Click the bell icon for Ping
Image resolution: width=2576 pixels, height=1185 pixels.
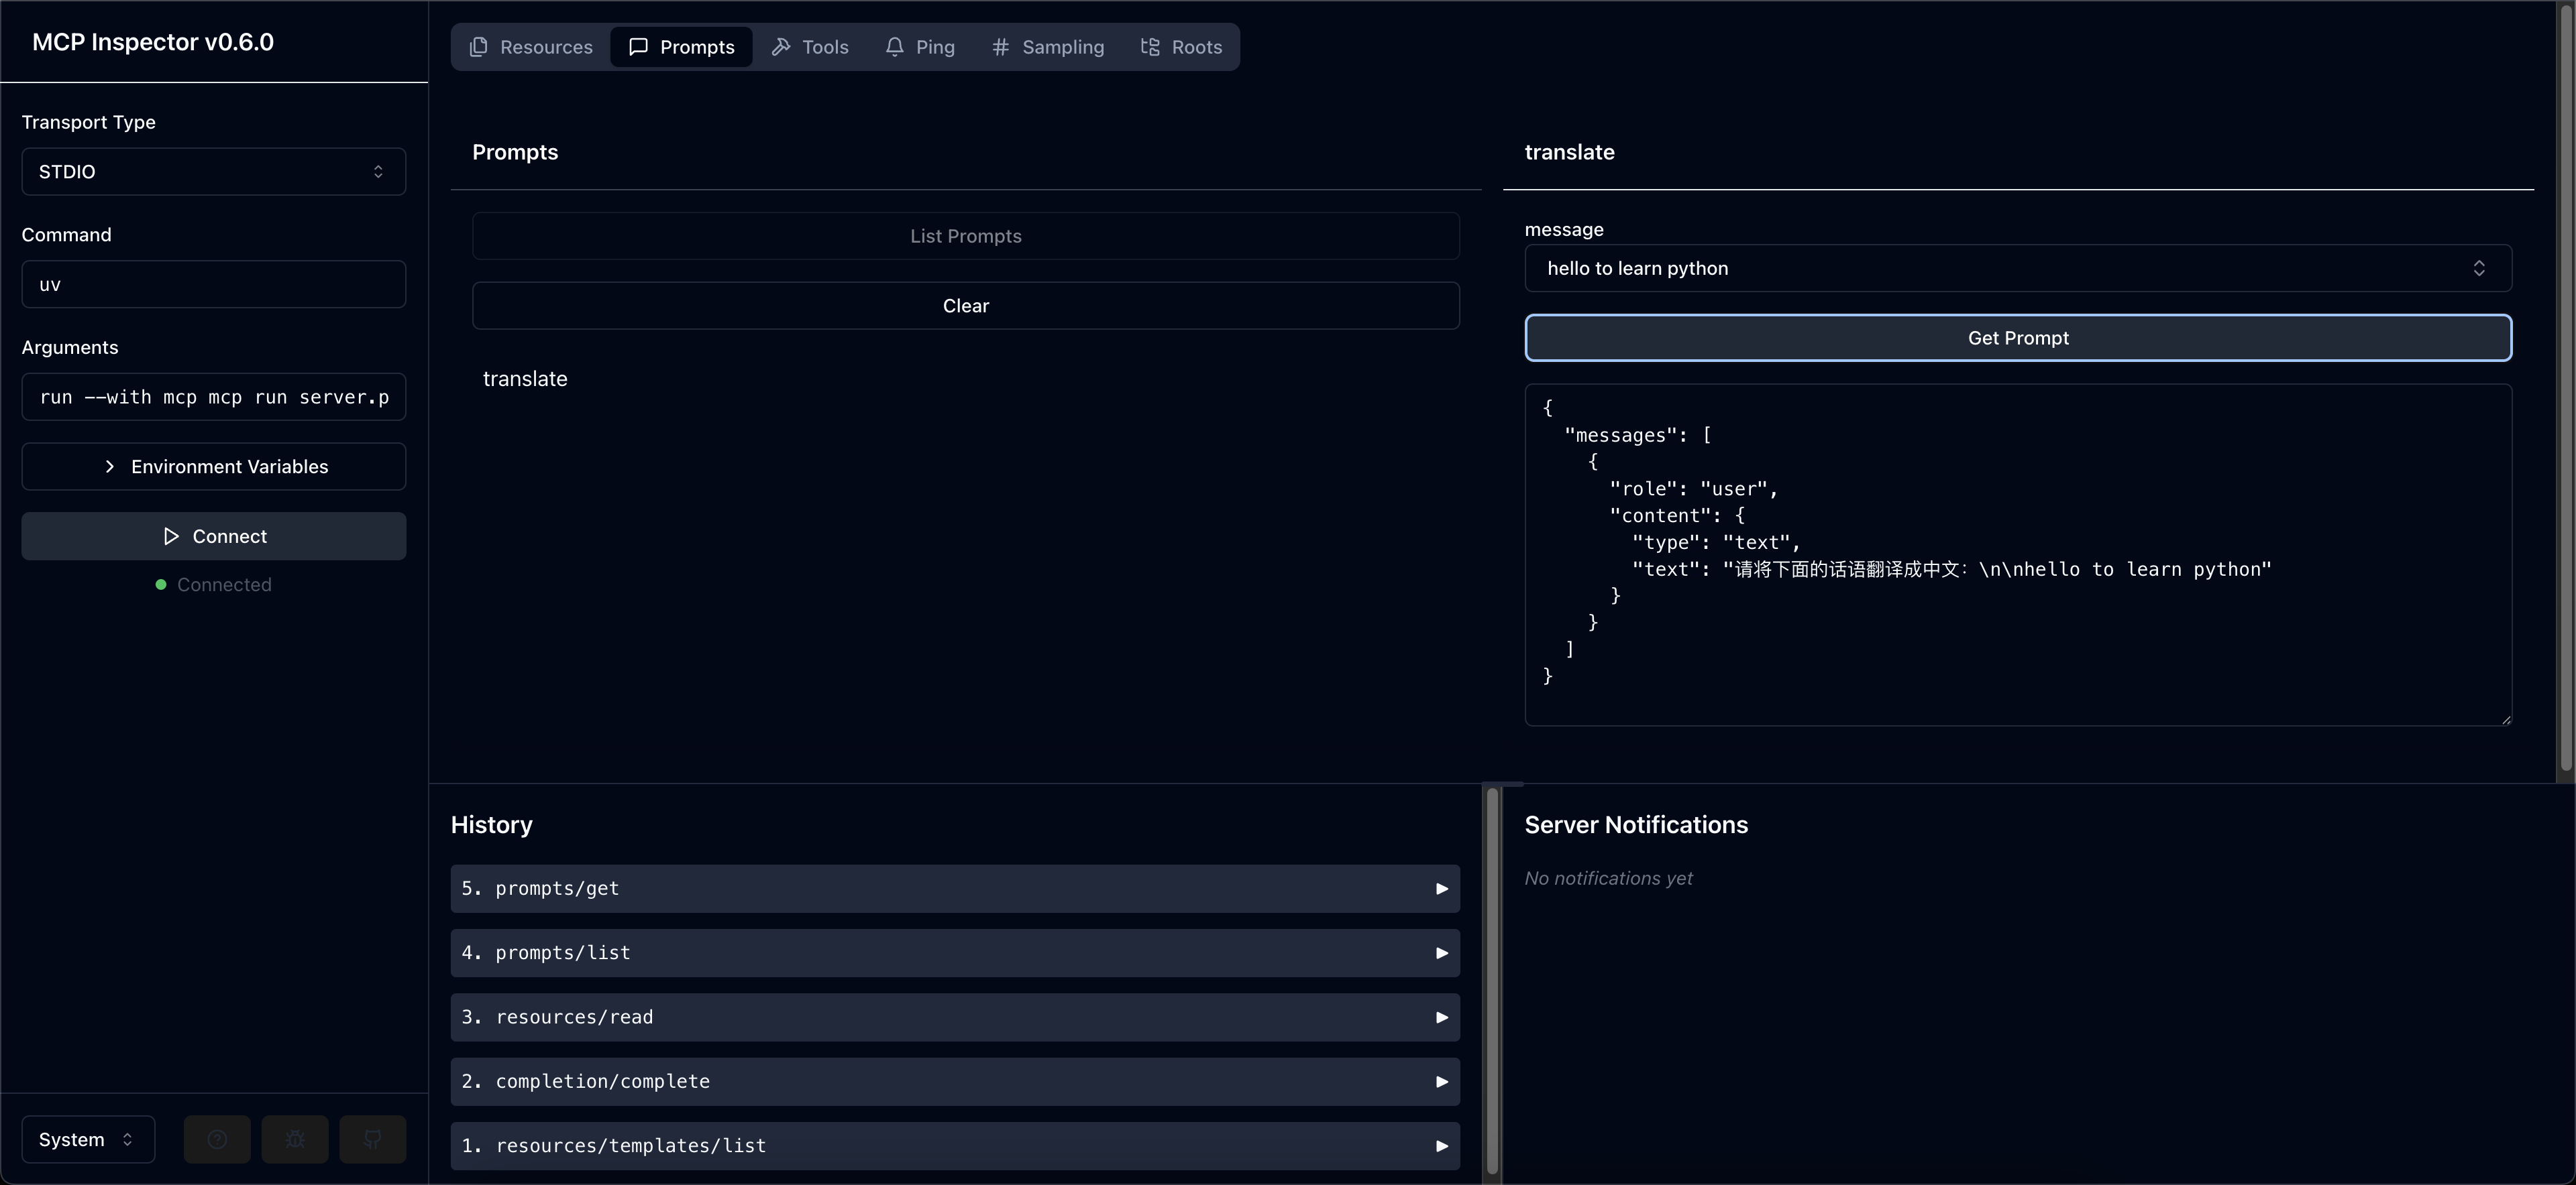tap(895, 47)
